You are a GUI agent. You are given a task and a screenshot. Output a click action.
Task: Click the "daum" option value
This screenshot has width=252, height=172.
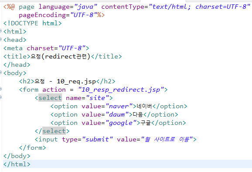pyautogui.click(x=117, y=114)
